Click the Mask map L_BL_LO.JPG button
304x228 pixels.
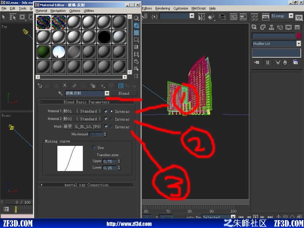(82, 127)
